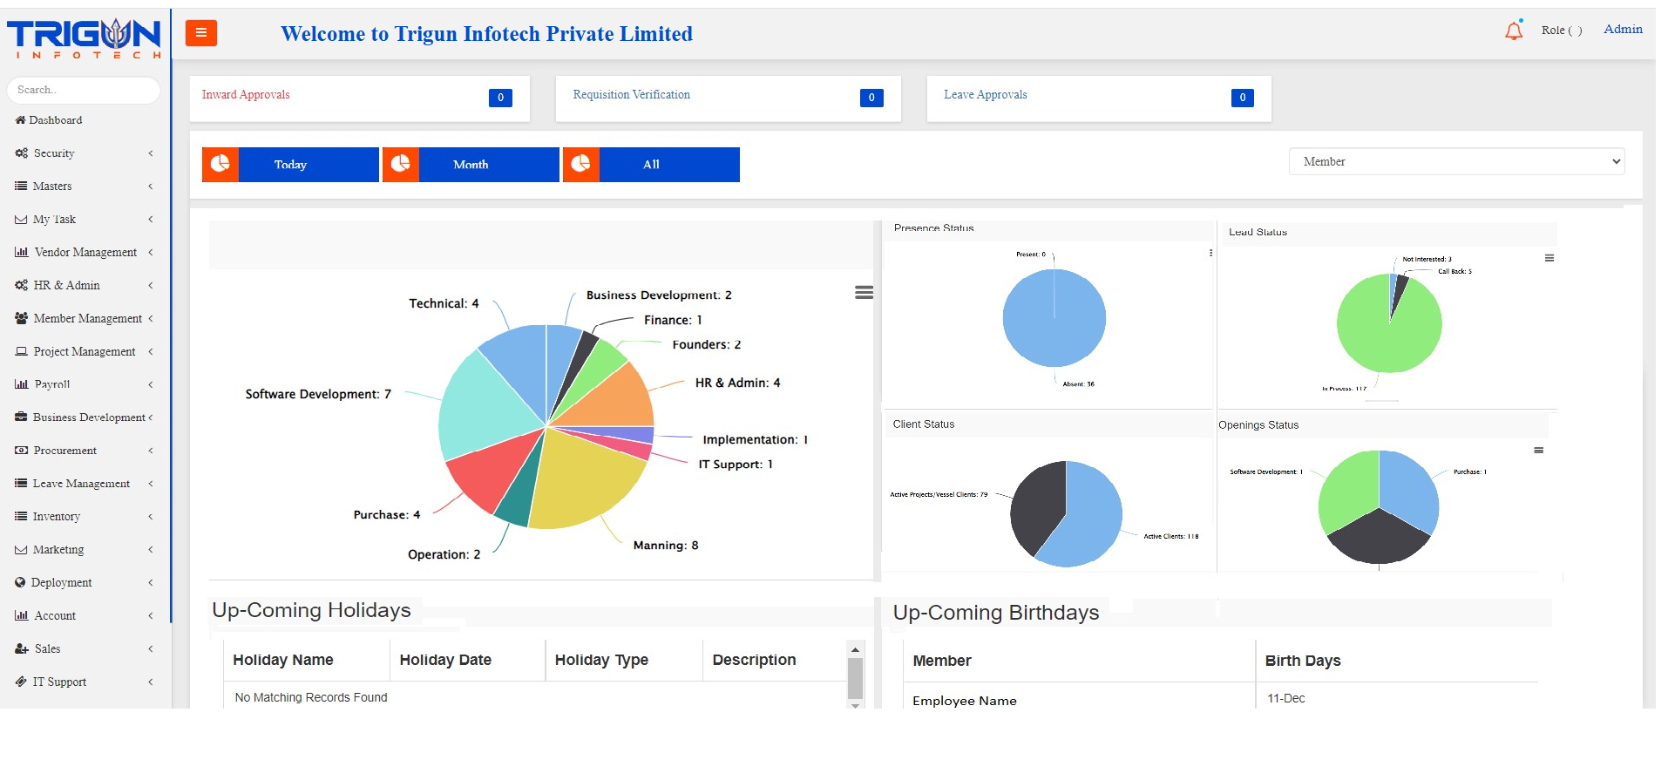Click the Dashboard home icon
This screenshot has height=760, width=1668.
coord(20,120)
